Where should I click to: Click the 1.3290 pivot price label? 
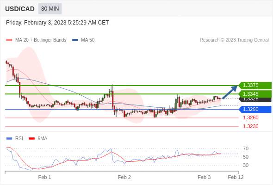pos(255,109)
